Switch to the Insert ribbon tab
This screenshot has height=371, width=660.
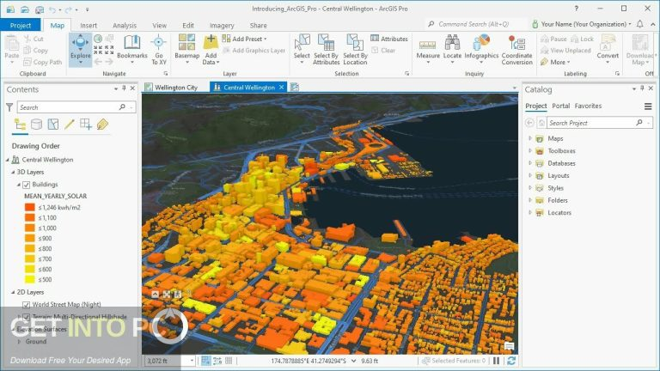click(x=89, y=25)
